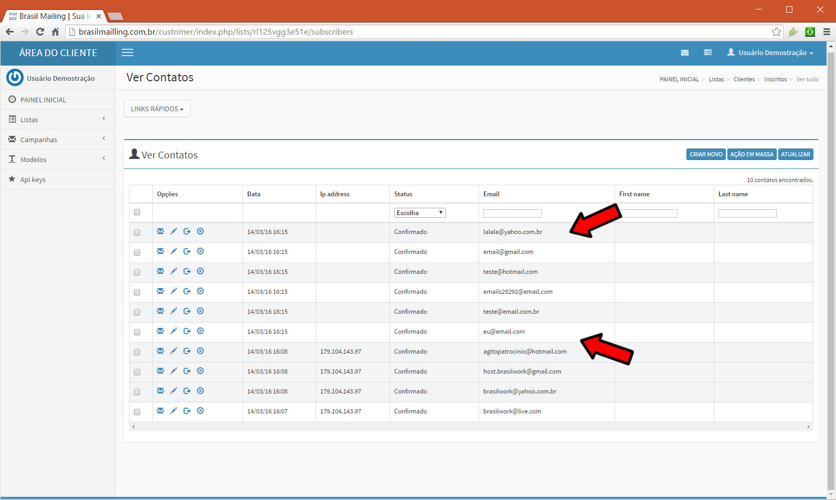
Task: Check the box for brasilwork@live.com row
Action: coord(137,412)
